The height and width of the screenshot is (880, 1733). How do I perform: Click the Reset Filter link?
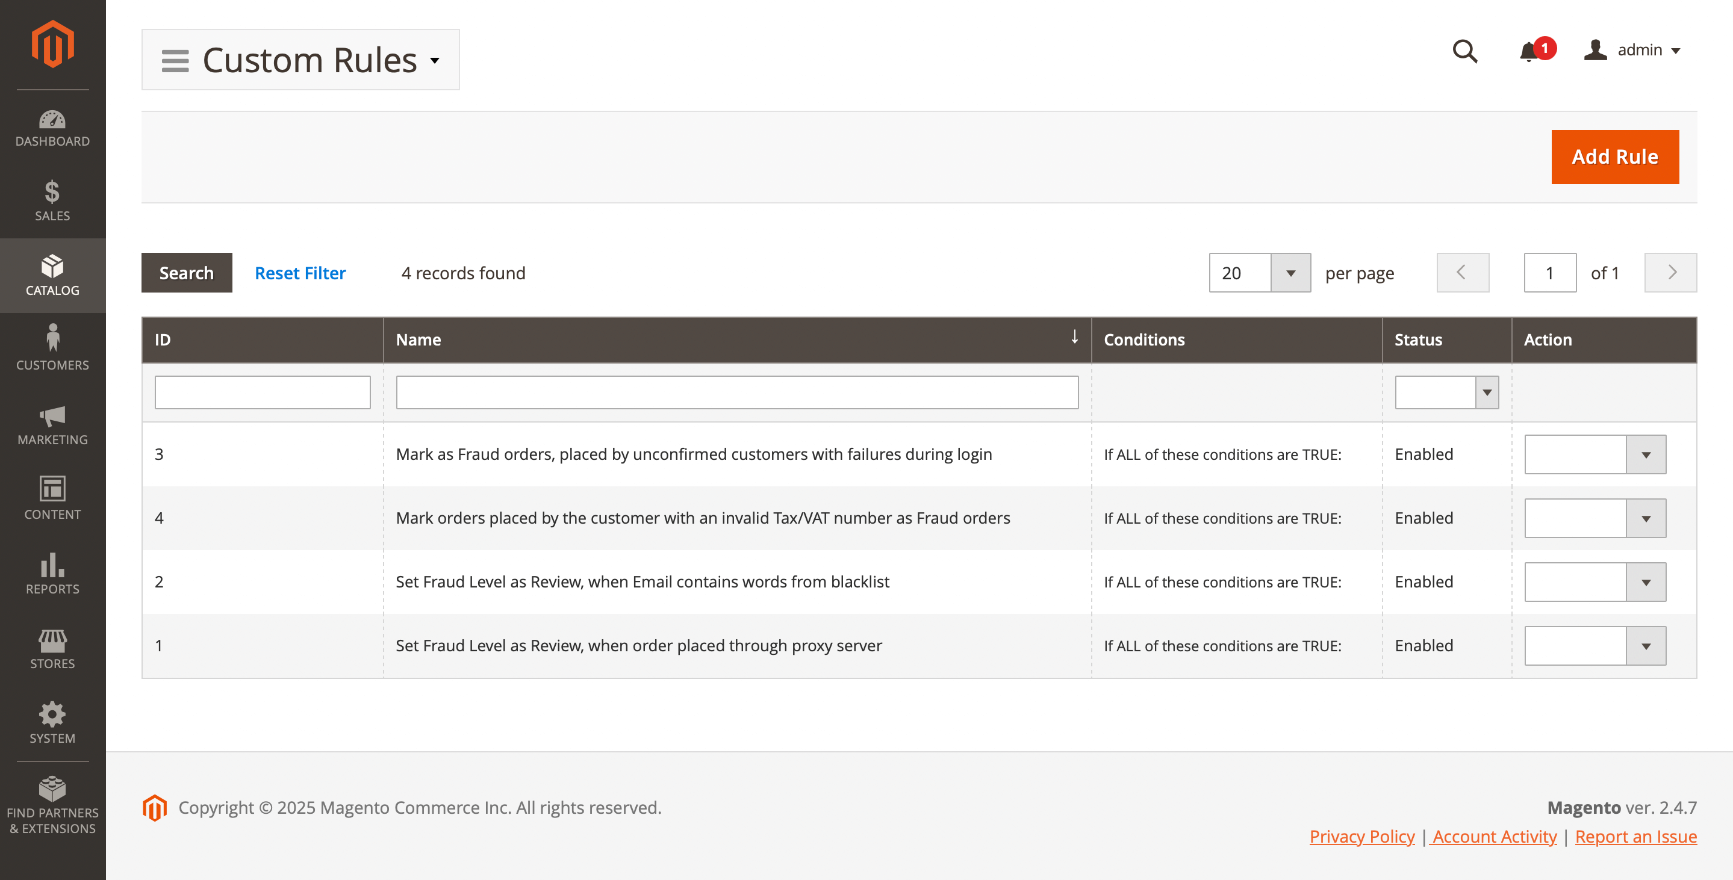(300, 273)
